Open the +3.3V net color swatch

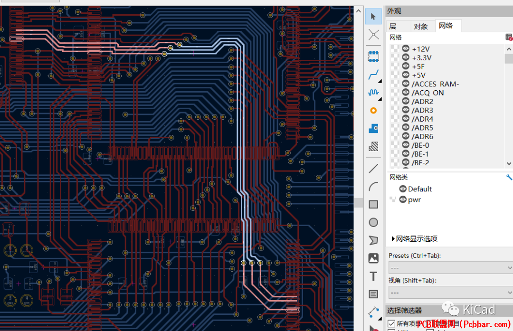click(x=395, y=57)
